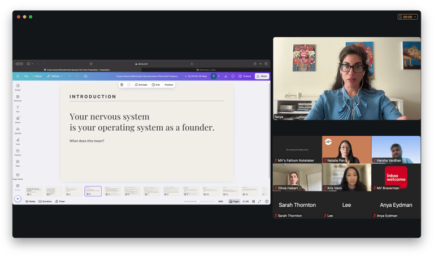Click the presentation title in Canva header
The height and width of the screenshot is (258, 434).
147,76
